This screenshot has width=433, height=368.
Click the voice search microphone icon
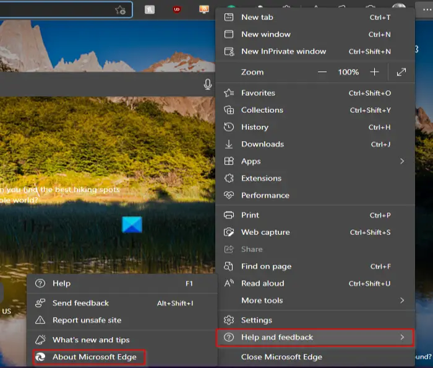pos(208,84)
